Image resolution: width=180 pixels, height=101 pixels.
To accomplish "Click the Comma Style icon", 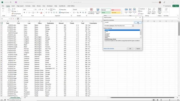I will coord(80,12).
